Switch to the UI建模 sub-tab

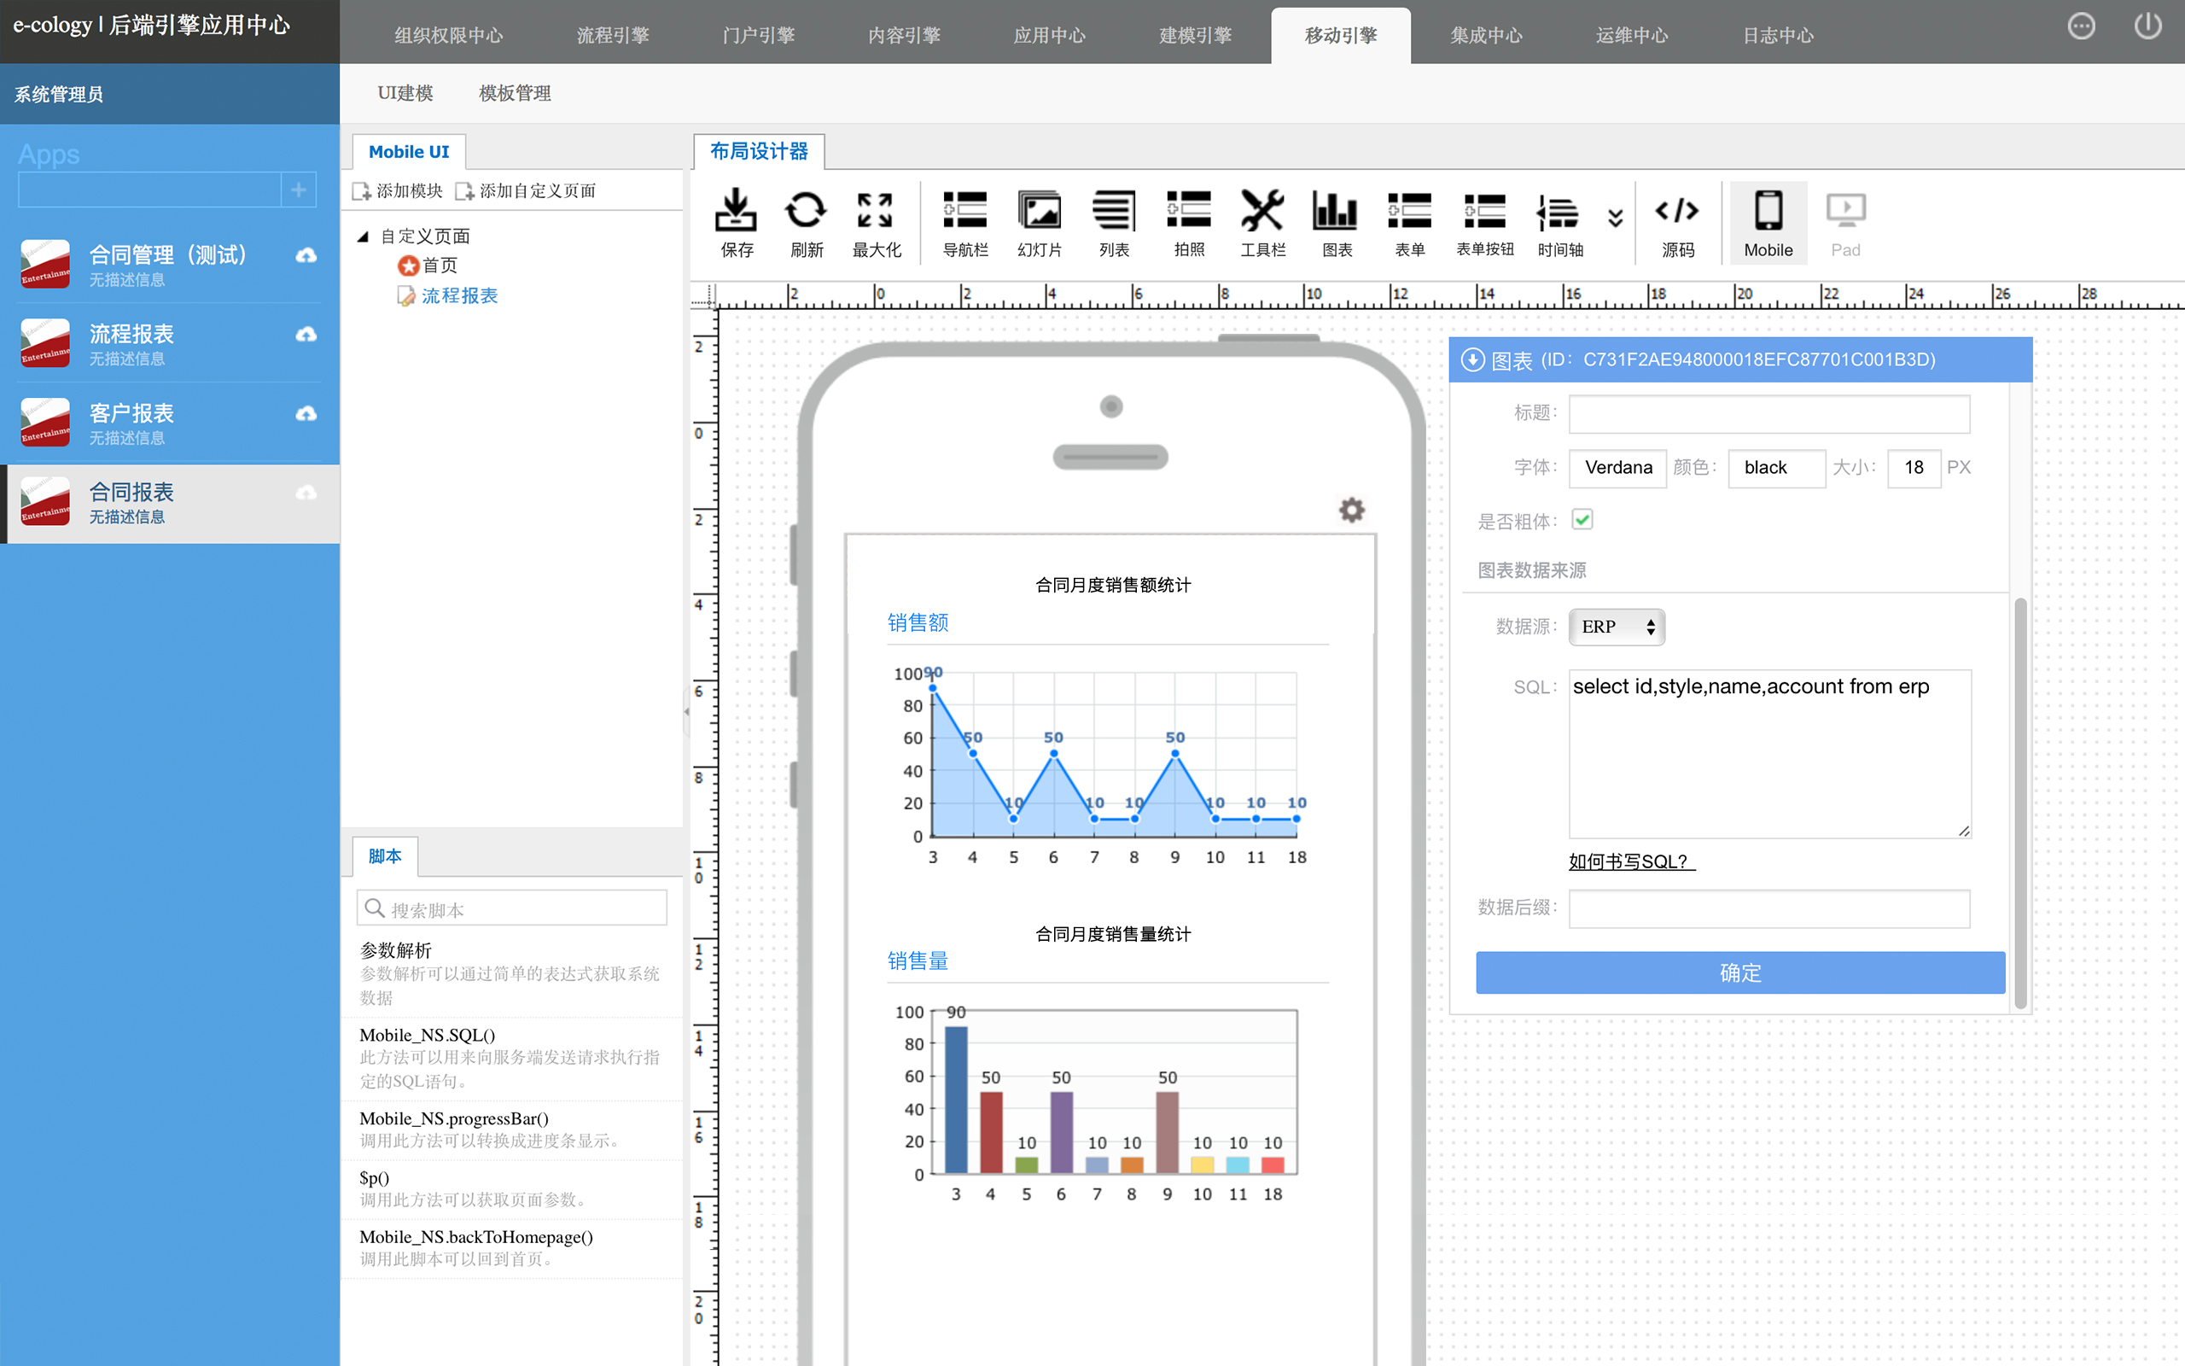click(x=405, y=93)
